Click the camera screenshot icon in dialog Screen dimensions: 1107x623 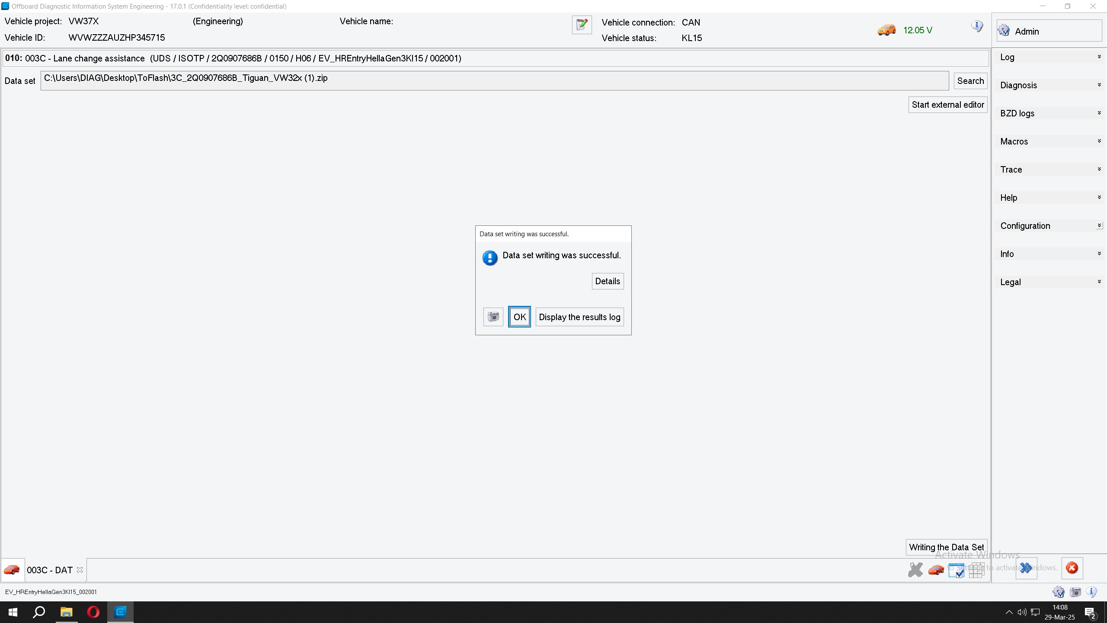coord(493,317)
